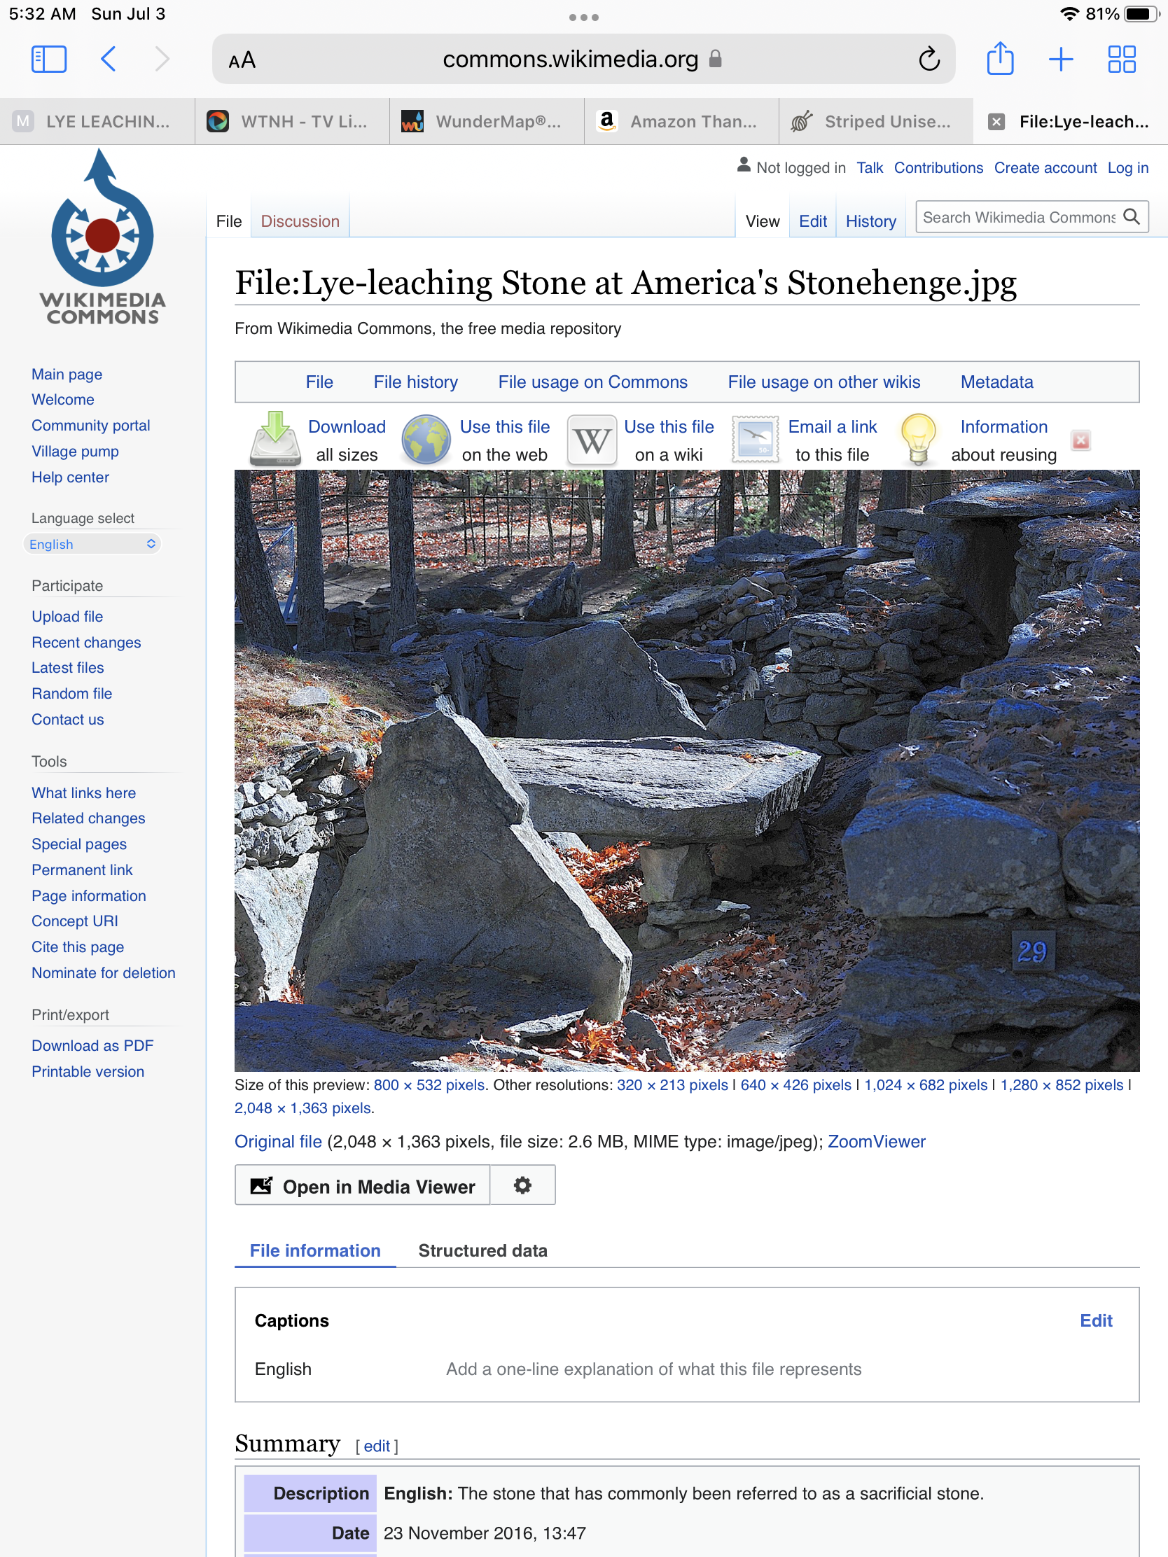Click the Wikipedia W wiki icon
The width and height of the screenshot is (1168, 1557).
click(592, 440)
